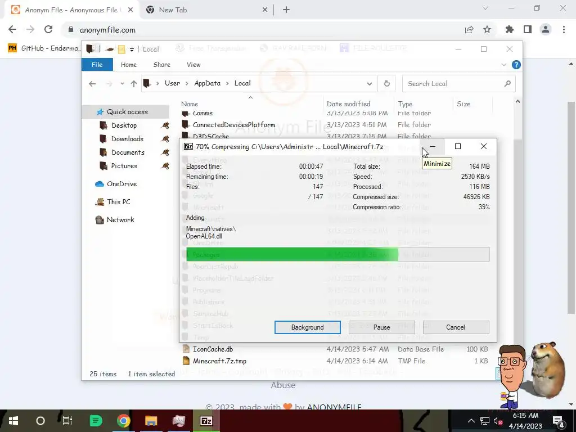Close the New Tab browser tab
Viewport: 576px width, 432px height.
(265, 10)
